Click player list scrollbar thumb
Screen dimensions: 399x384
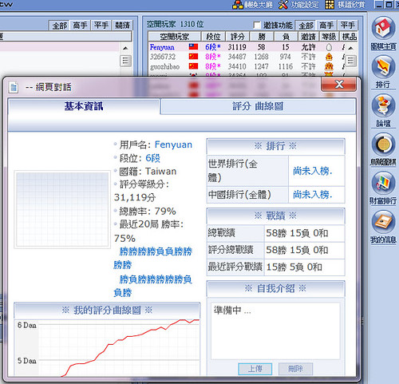click(350, 61)
